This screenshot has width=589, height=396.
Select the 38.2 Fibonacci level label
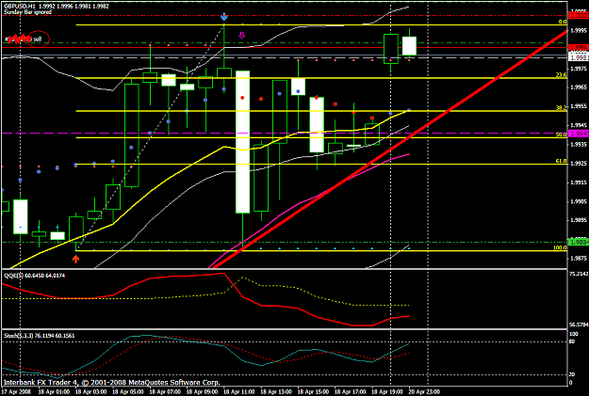562,108
